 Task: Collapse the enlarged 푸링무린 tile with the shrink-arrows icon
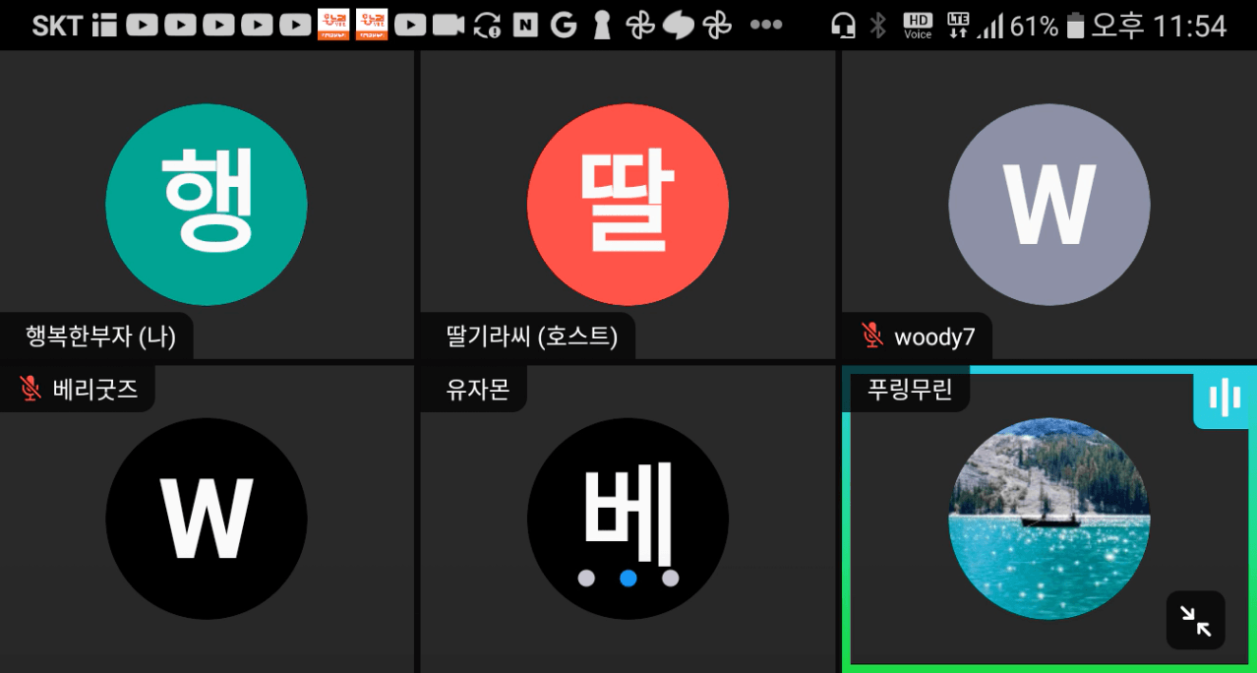[1196, 620]
